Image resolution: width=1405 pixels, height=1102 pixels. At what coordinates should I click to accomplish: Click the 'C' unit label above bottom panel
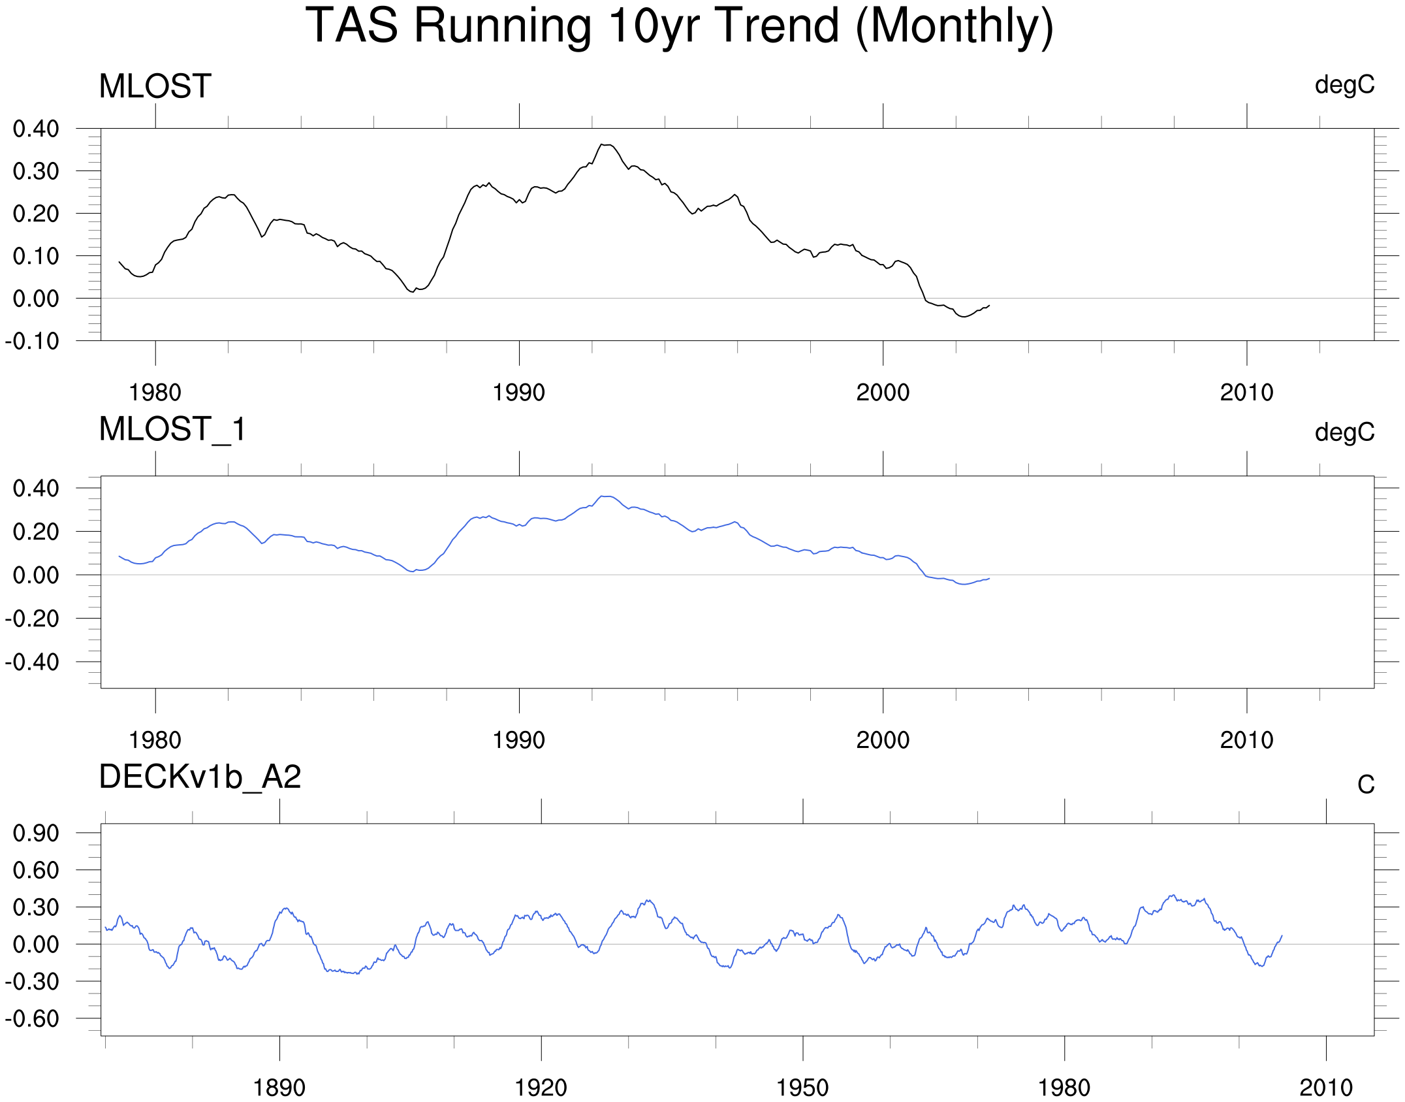[x=1366, y=785]
